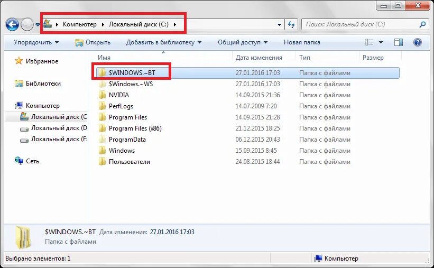The height and width of the screenshot is (268, 434).
Task: Expand arrow before Компьютер in breadcrumb
Action: [x=57, y=24]
